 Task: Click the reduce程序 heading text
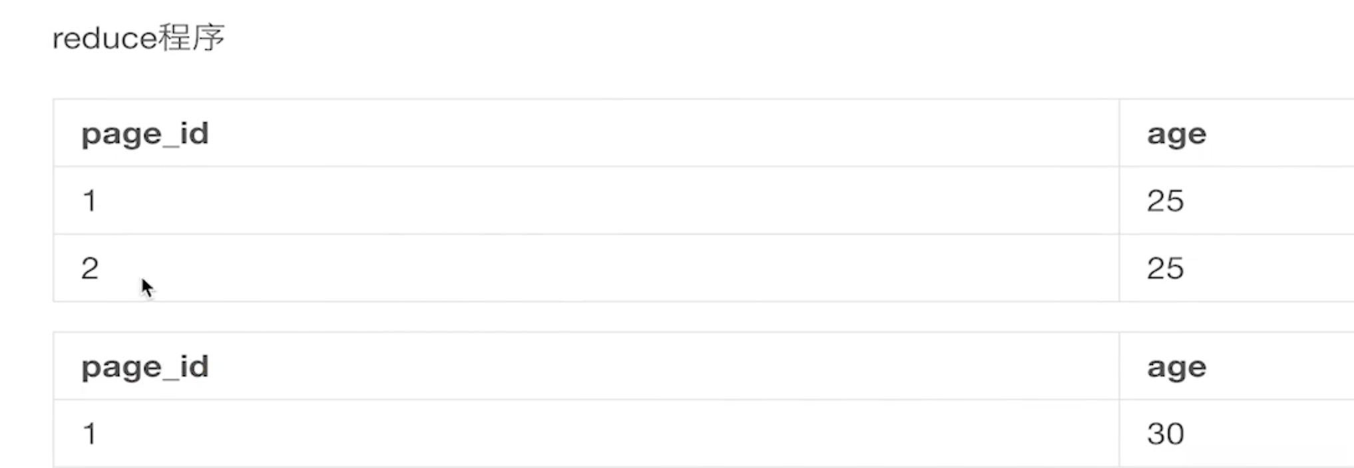138,38
